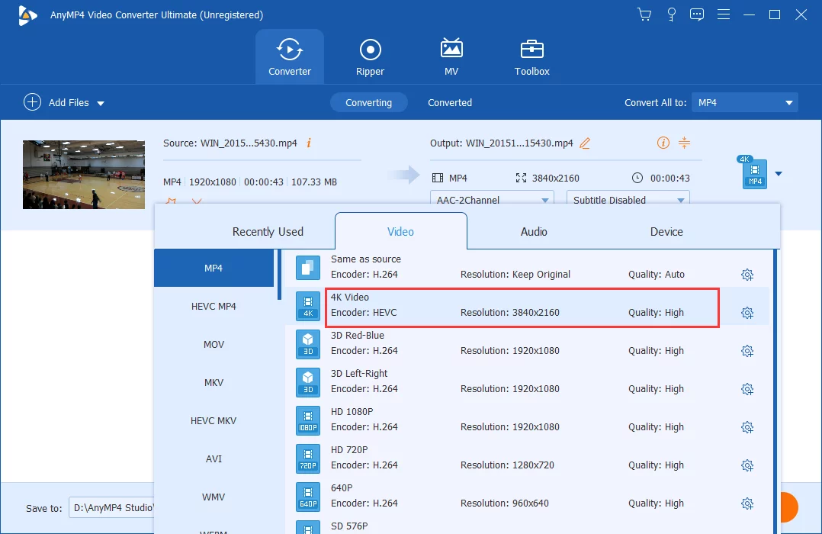Select MKV in the format list
The height and width of the screenshot is (534, 822).
(214, 382)
